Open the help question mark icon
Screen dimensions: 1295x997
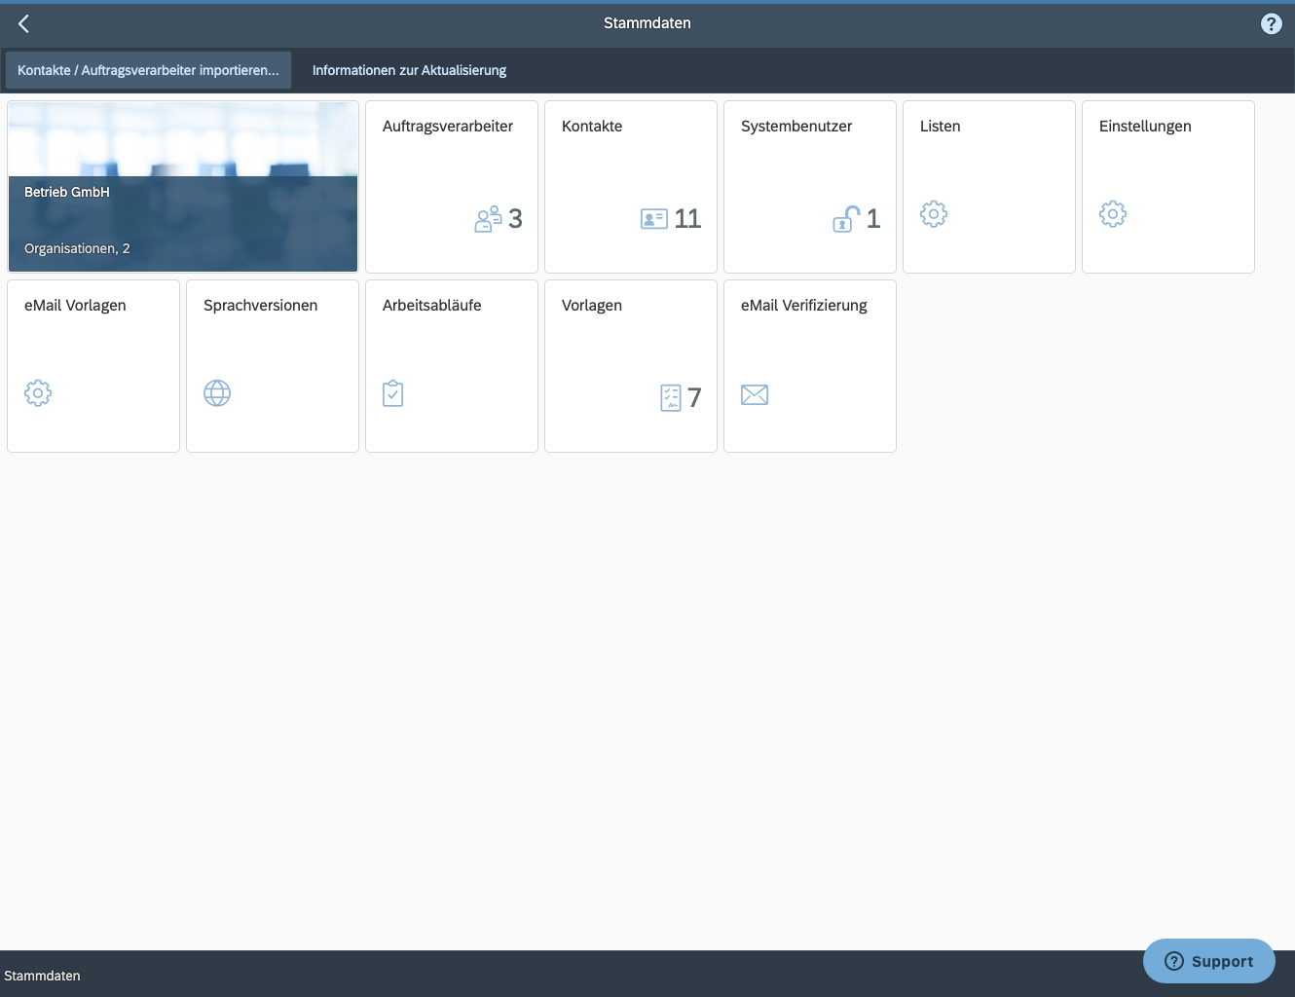click(1271, 22)
